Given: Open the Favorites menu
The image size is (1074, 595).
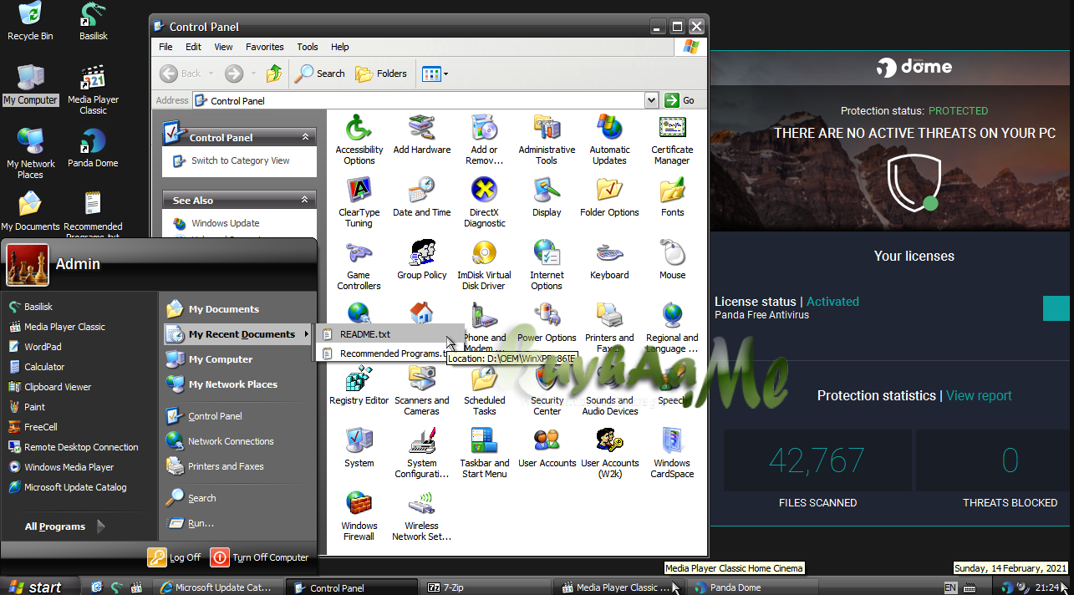Looking at the screenshot, I should (264, 47).
